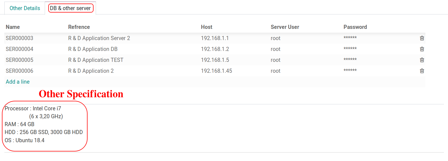Viewport: 448px width, 161px height.
Task: Switch to the Other Details tab
Action: tap(25, 8)
